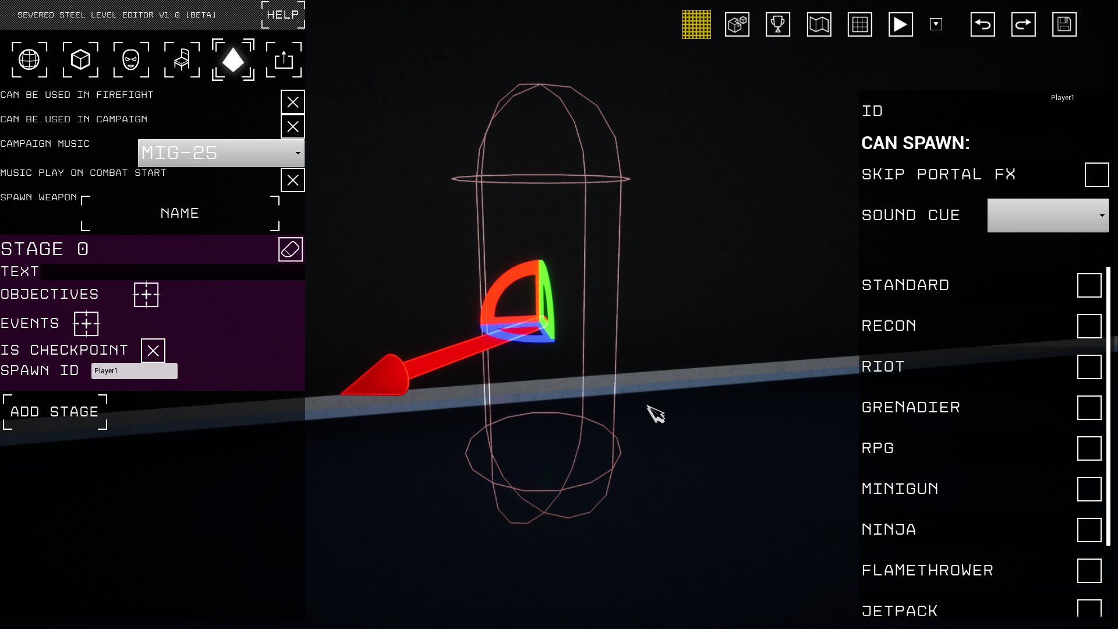This screenshot has width=1118, height=629.
Task: Click the redo arrow icon
Action: click(1023, 24)
